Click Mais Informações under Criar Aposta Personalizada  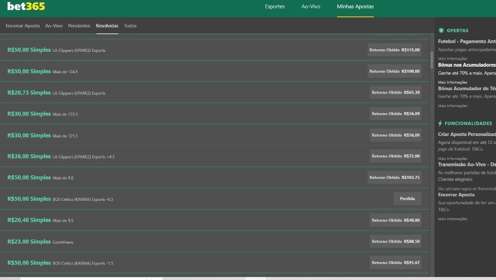tap(453, 158)
